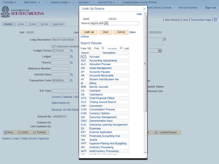Expand the Long Description pop-out icon
The width and height of the screenshot is (219, 164).
165,39
